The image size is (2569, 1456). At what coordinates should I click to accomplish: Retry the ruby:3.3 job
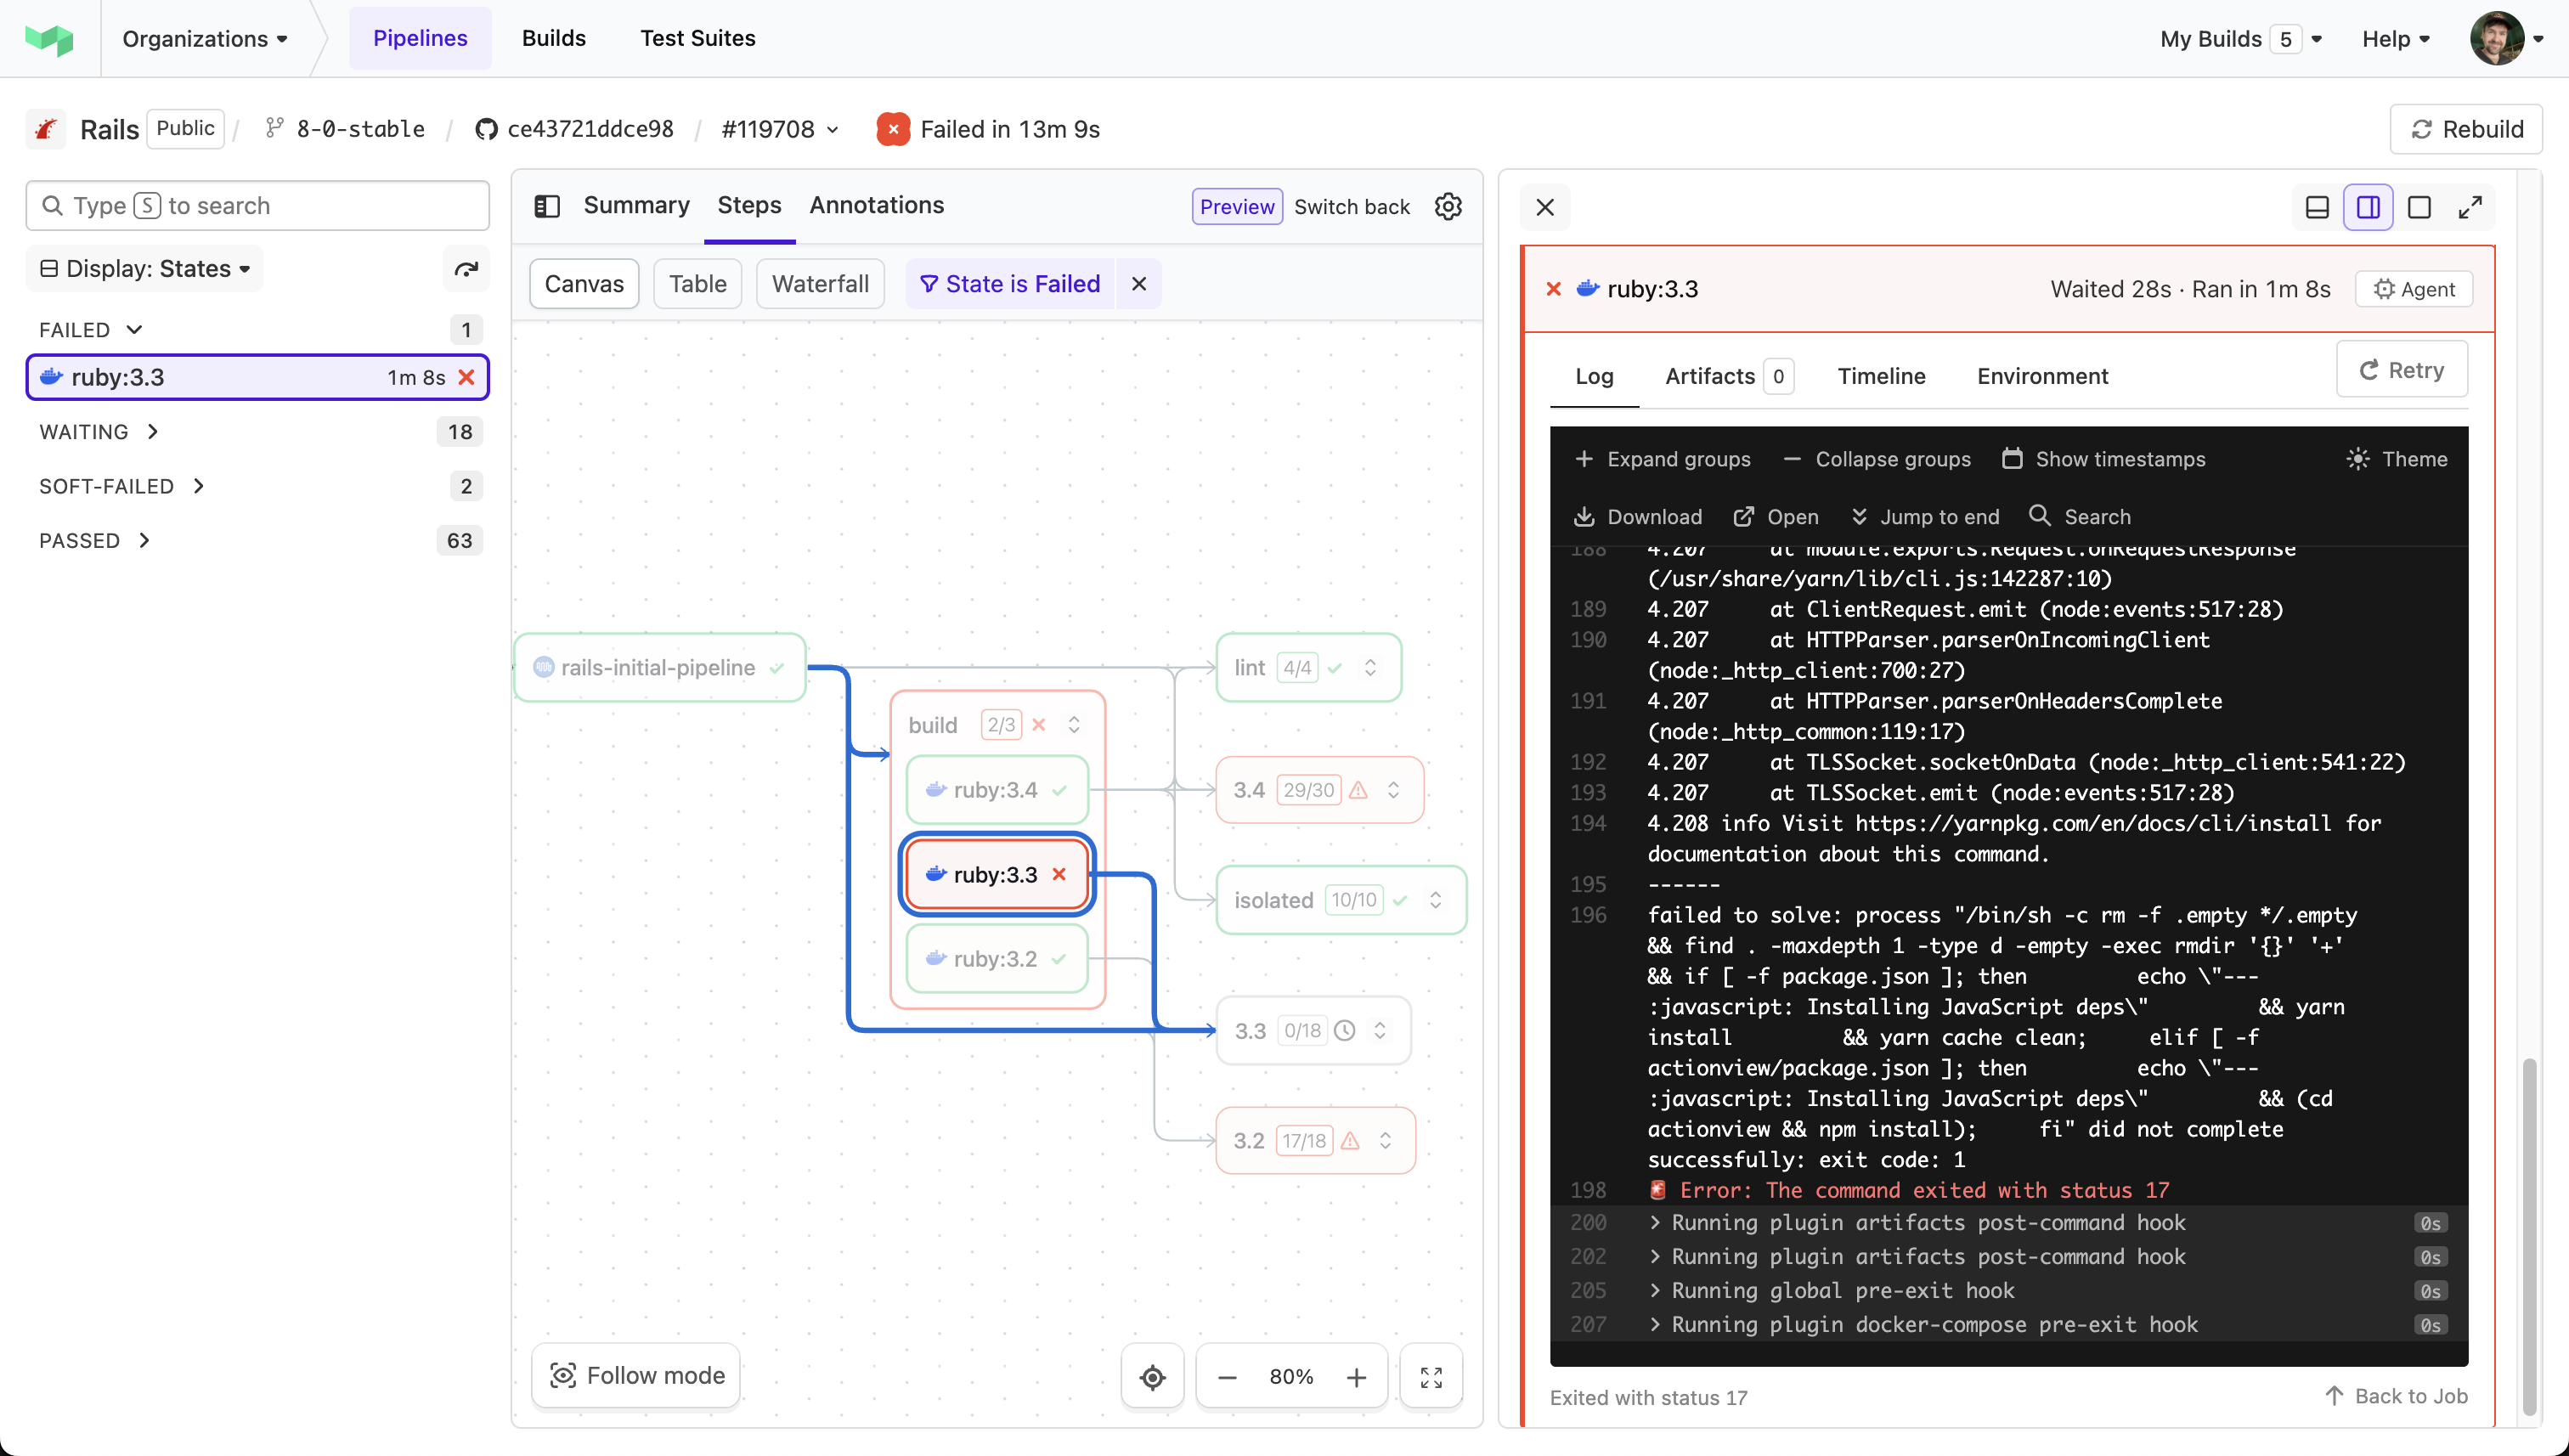click(x=2401, y=369)
